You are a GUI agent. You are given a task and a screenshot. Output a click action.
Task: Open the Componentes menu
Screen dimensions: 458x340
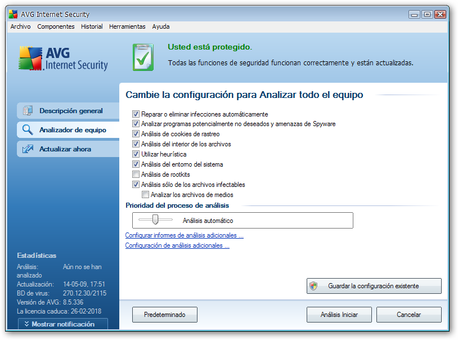click(x=56, y=26)
